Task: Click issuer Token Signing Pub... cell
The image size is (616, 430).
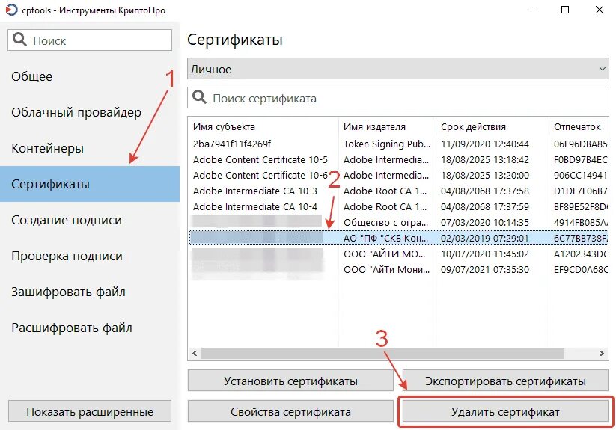Action: coord(387,144)
